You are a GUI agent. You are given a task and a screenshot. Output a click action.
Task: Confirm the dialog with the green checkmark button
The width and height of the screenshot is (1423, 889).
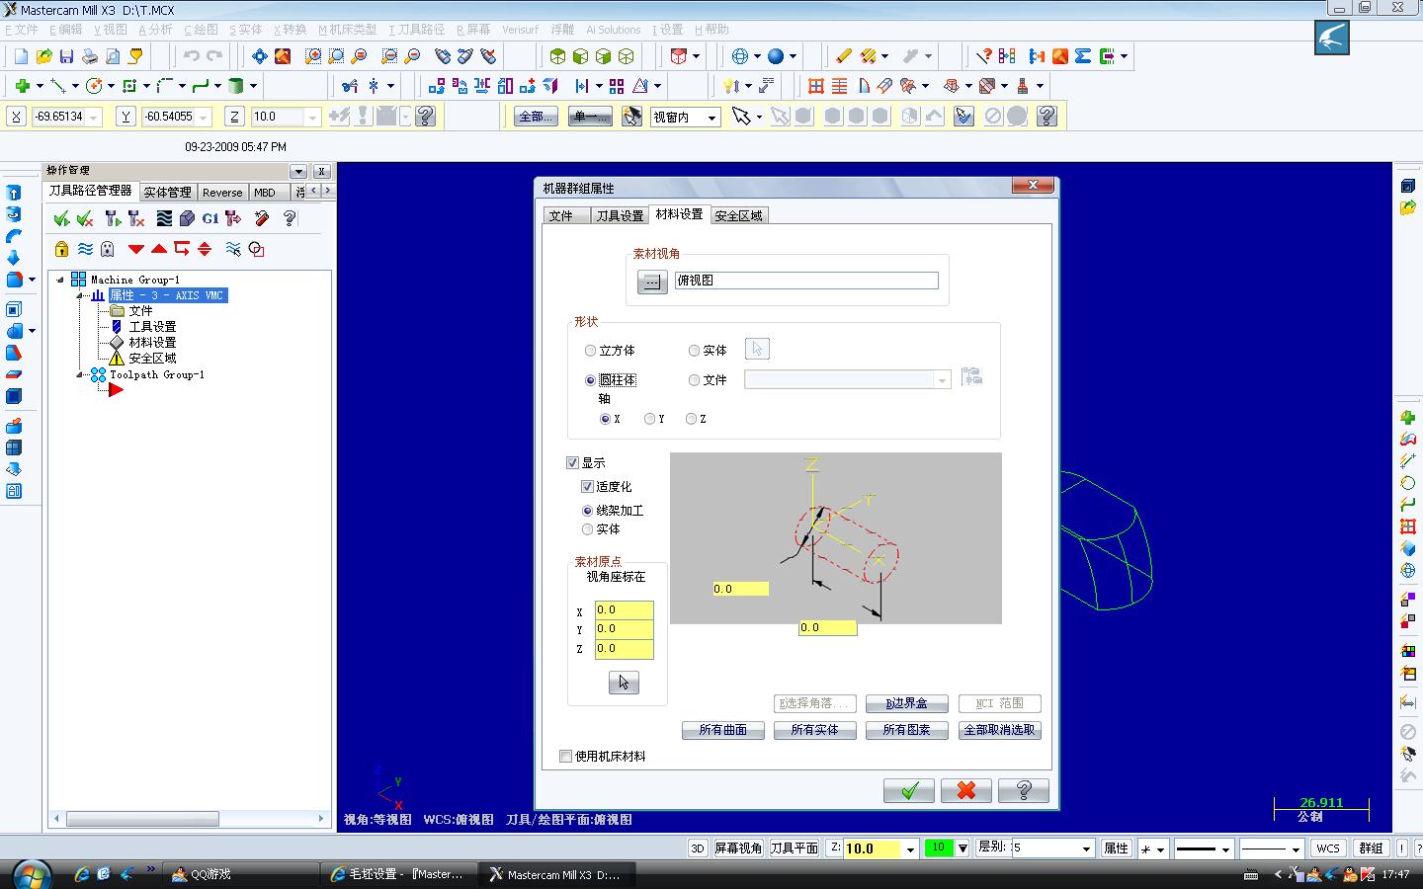pos(909,790)
